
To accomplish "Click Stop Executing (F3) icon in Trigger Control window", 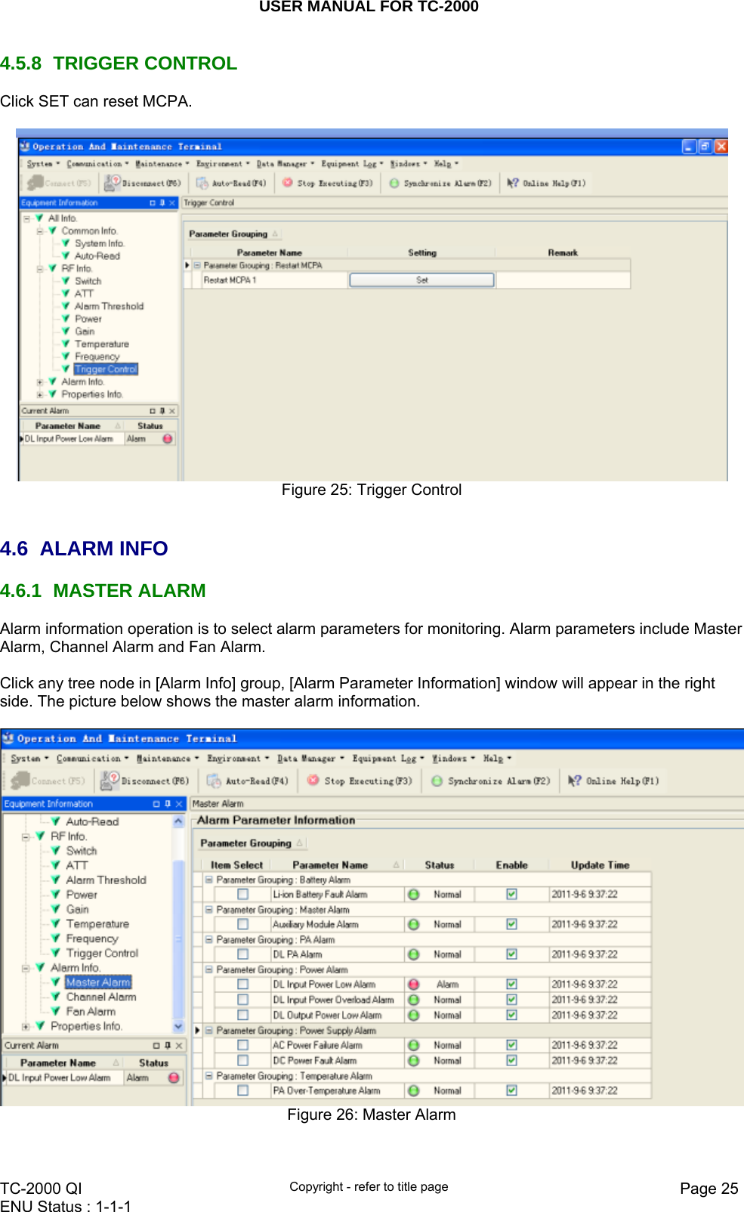I will 288,183.
